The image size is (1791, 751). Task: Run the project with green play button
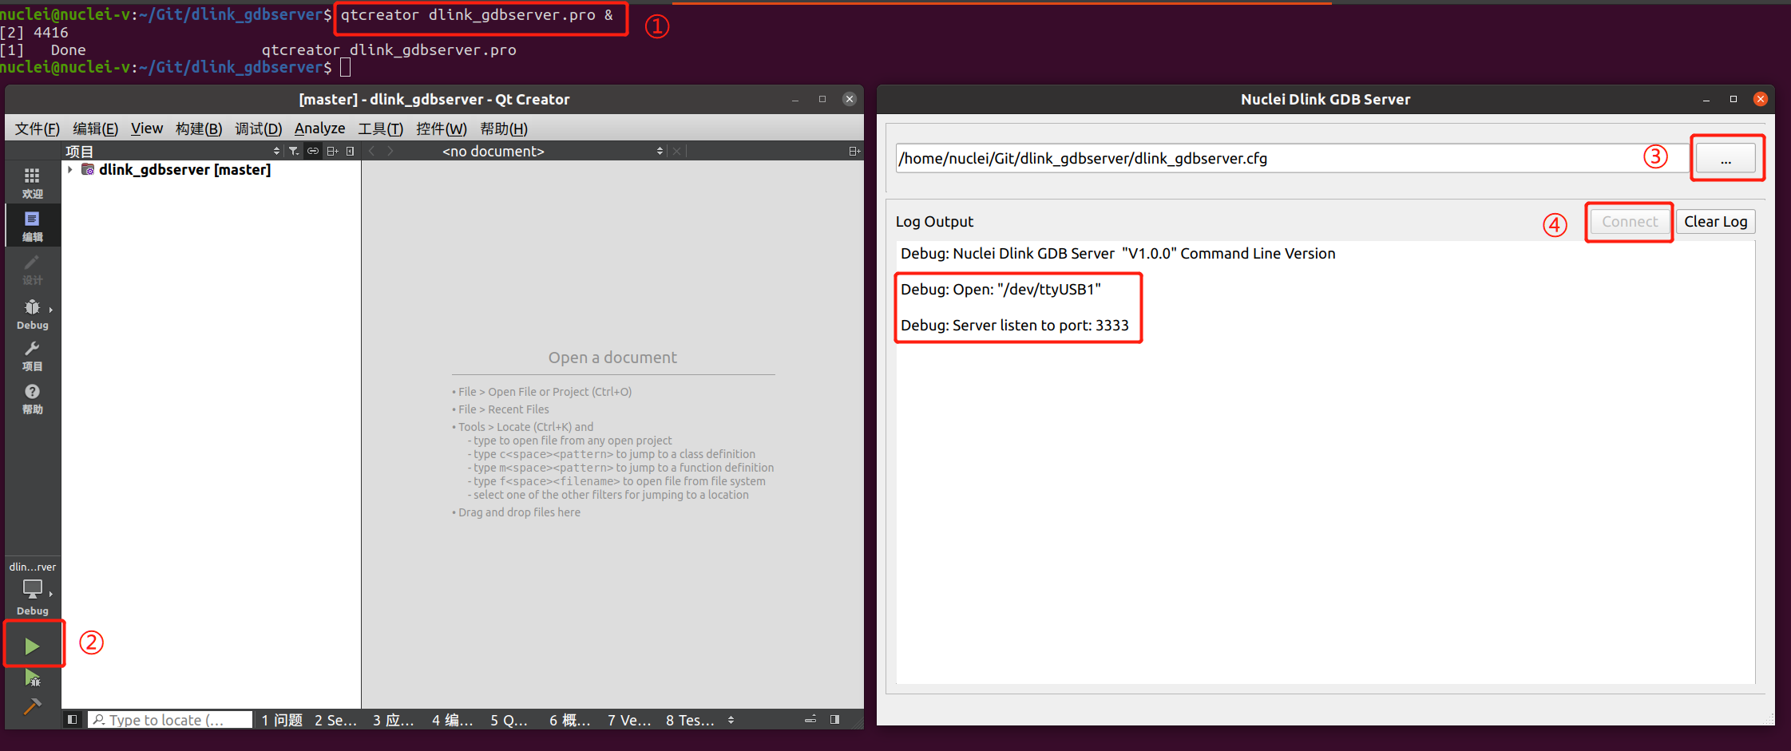point(32,646)
